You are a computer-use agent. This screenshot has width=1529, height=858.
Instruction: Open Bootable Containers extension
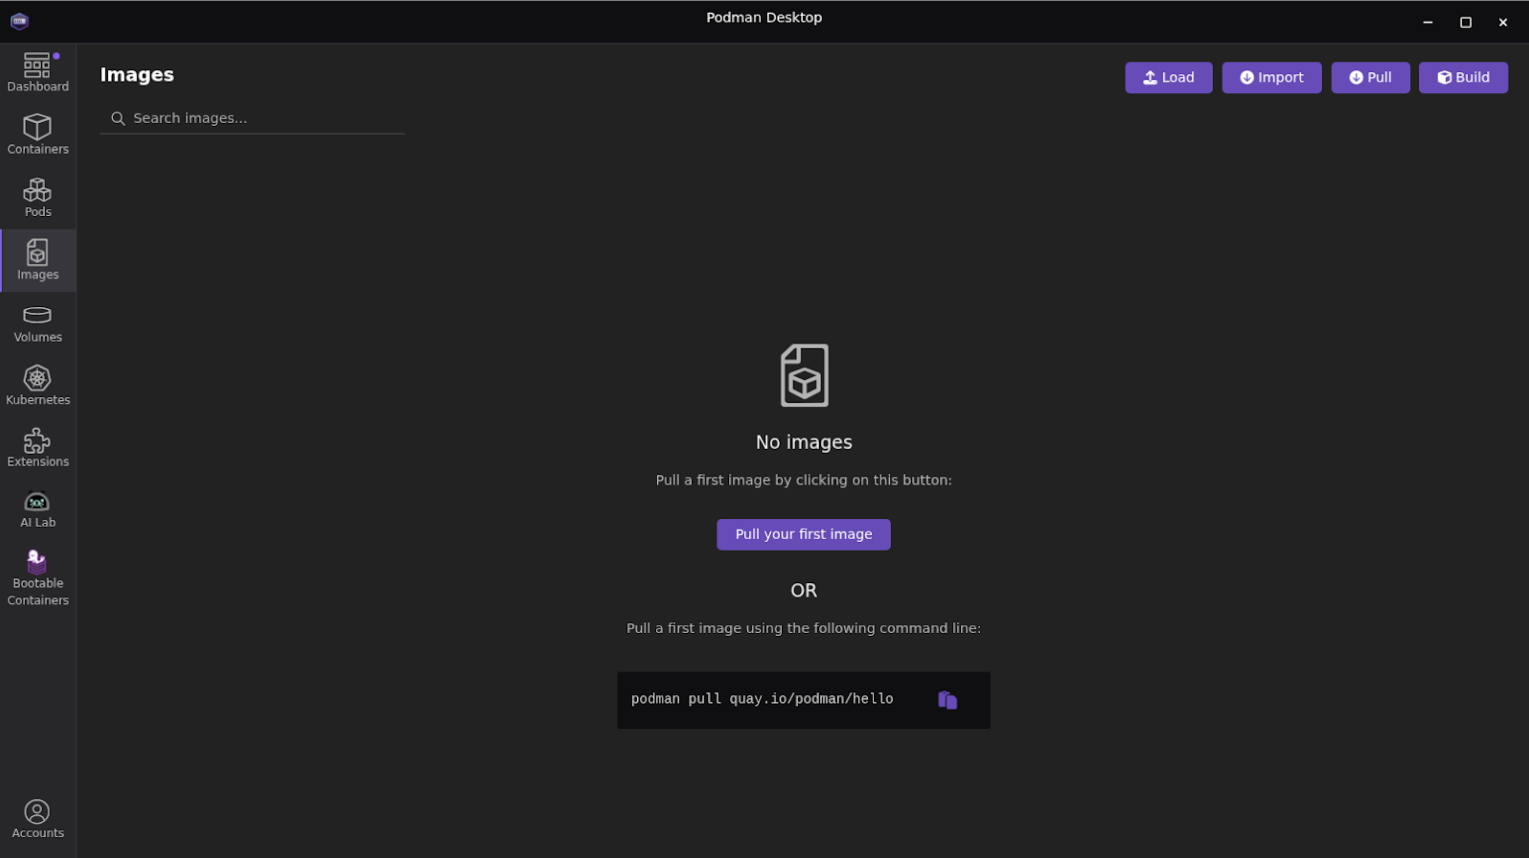[37, 577]
